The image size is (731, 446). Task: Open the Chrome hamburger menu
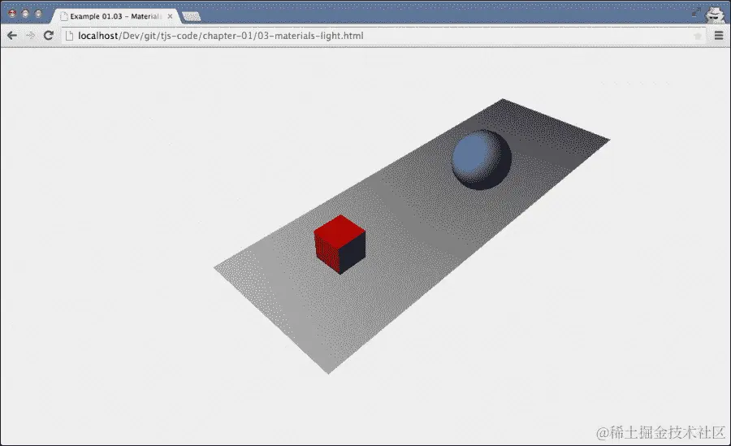(719, 36)
